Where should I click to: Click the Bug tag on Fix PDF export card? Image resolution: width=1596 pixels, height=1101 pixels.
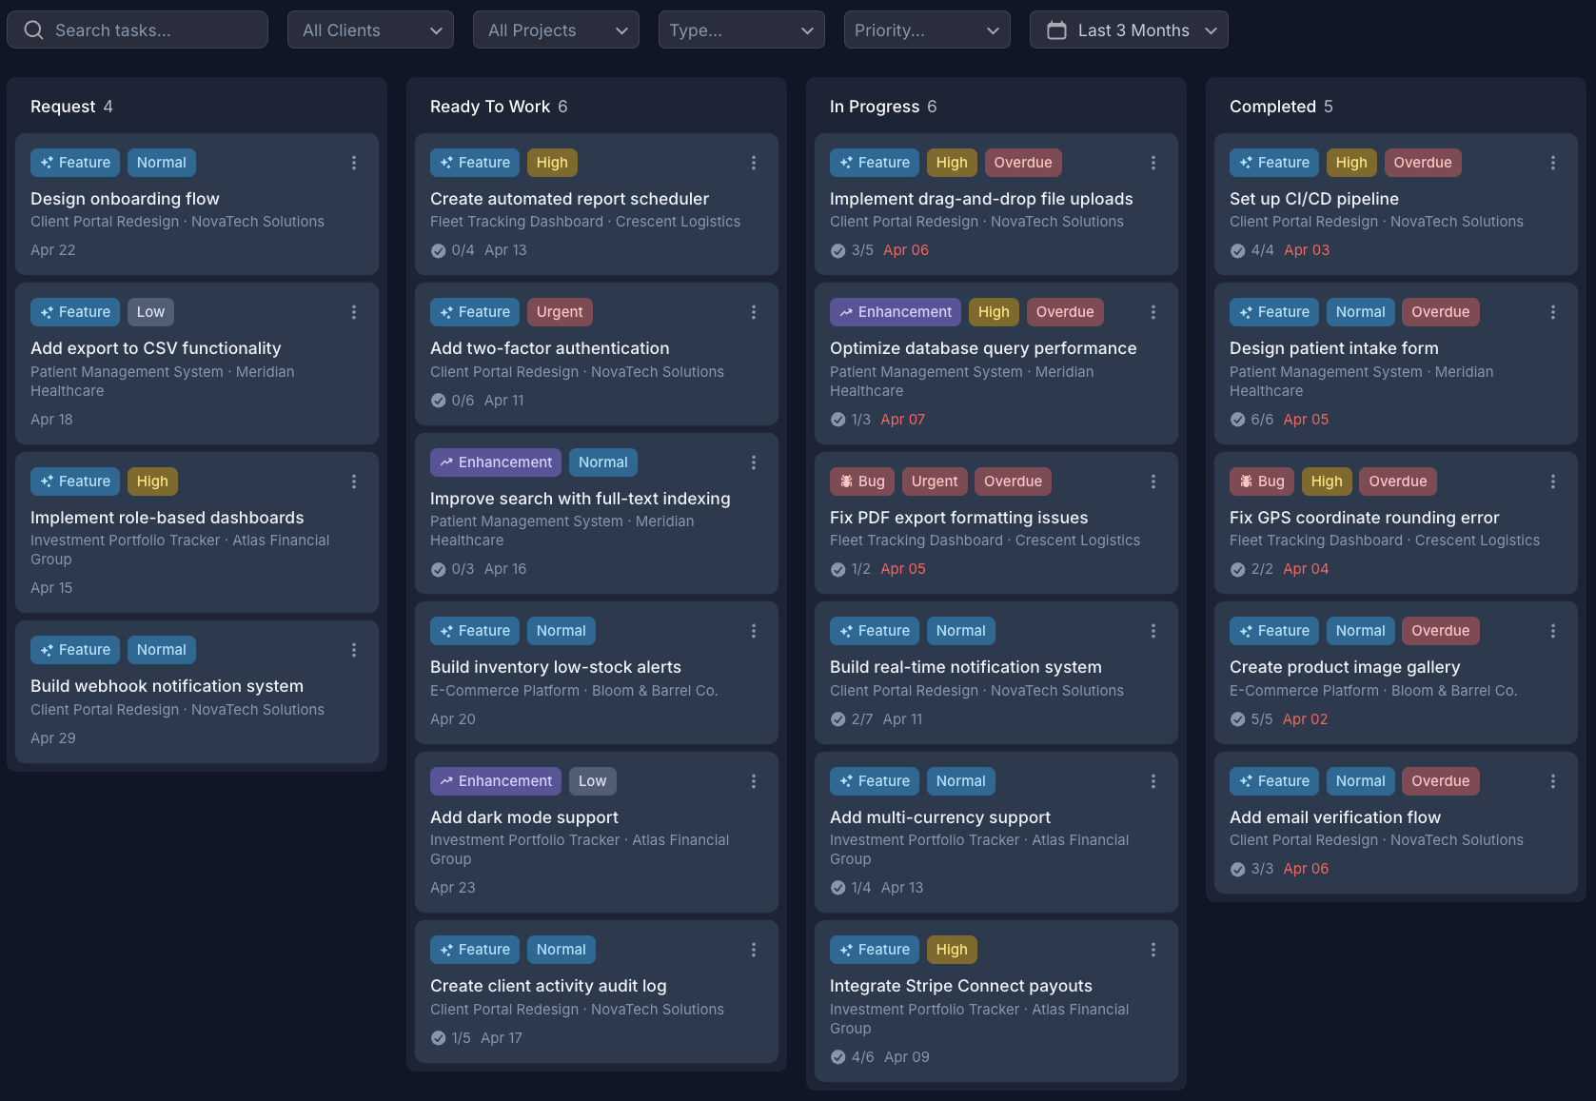click(x=862, y=482)
